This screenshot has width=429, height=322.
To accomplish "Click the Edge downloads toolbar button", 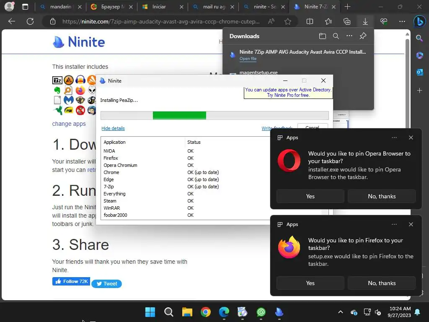I will click(365, 21).
